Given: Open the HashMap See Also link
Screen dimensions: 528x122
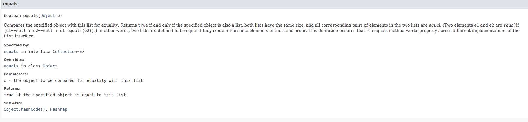Looking at the screenshot, I should [x=59, y=109].
